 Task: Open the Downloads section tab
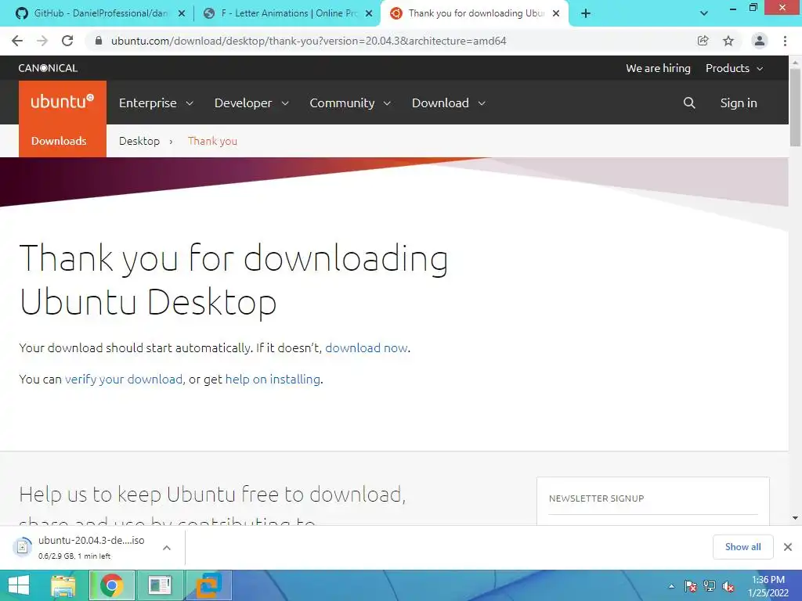point(59,141)
